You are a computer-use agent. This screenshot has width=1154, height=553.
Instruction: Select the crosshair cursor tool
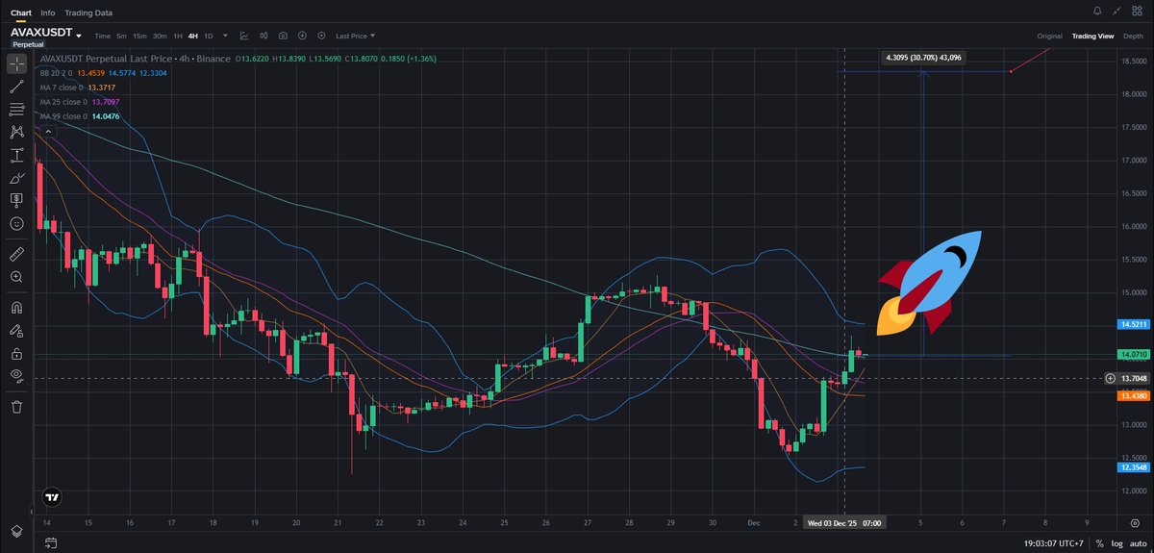[x=16, y=64]
